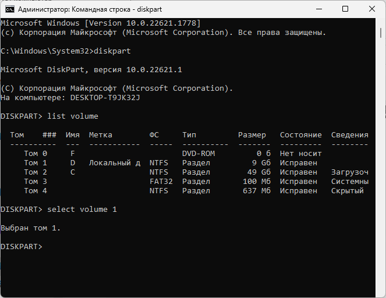The width and height of the screenshot is (386, 298).
Task: Click the Command Prompt icon in title bar
Action: point(9,9)
